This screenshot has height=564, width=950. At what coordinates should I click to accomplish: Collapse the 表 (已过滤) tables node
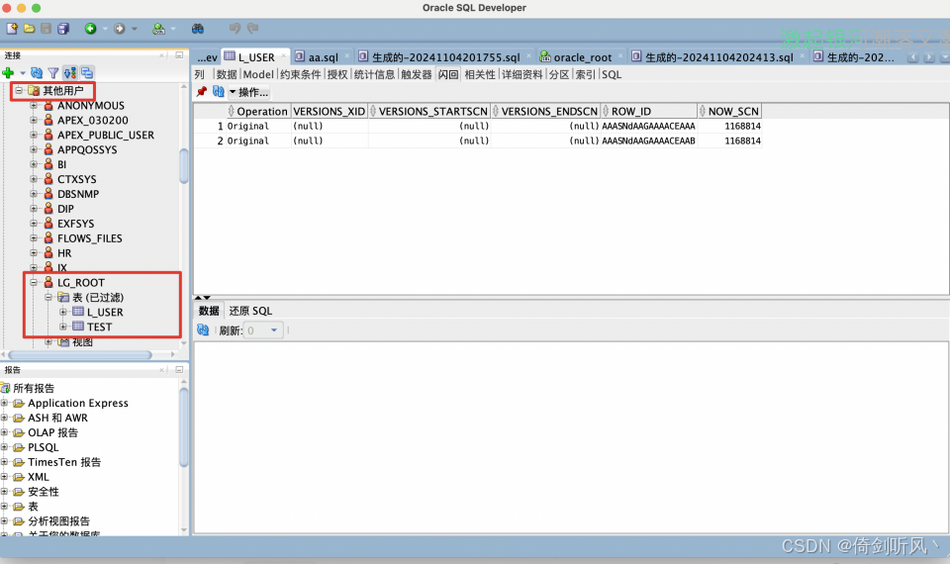pyautogui.click(x=48, y=298)
